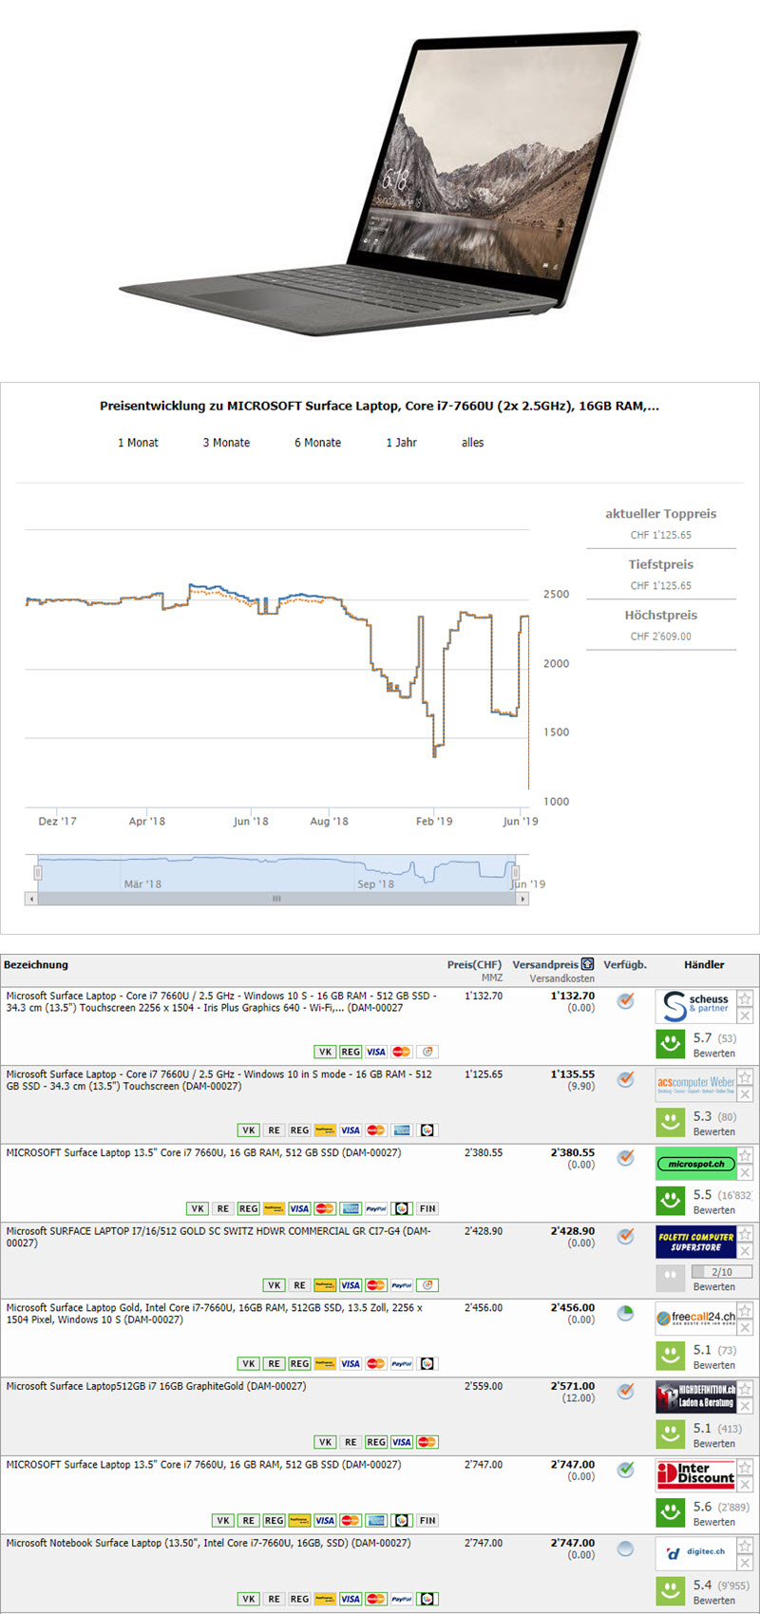Click the Preis(CHF) column header
Screen dimensions: 760x1614
[x=474, y=964]
